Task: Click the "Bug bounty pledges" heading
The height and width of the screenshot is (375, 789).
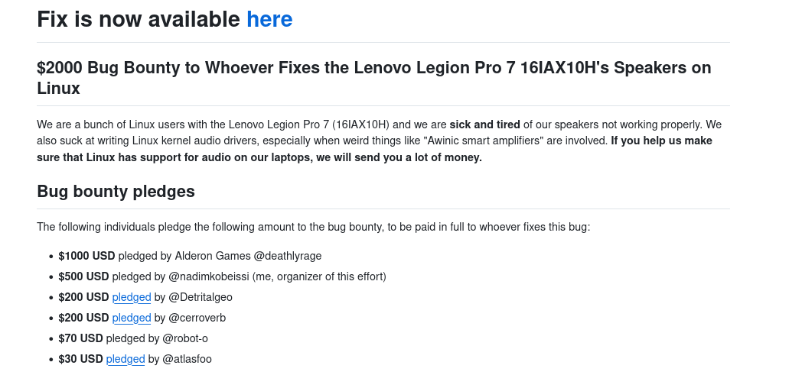Action: pos(116,191)
